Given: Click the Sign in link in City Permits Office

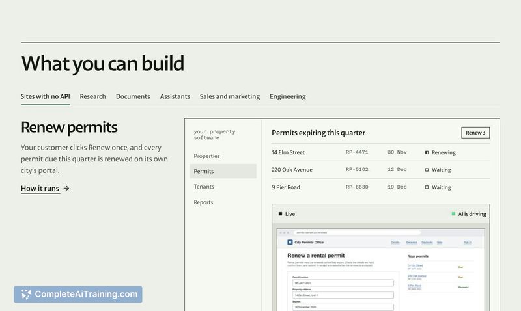Looking at the screenshot, I should click(x=467, y=242).
